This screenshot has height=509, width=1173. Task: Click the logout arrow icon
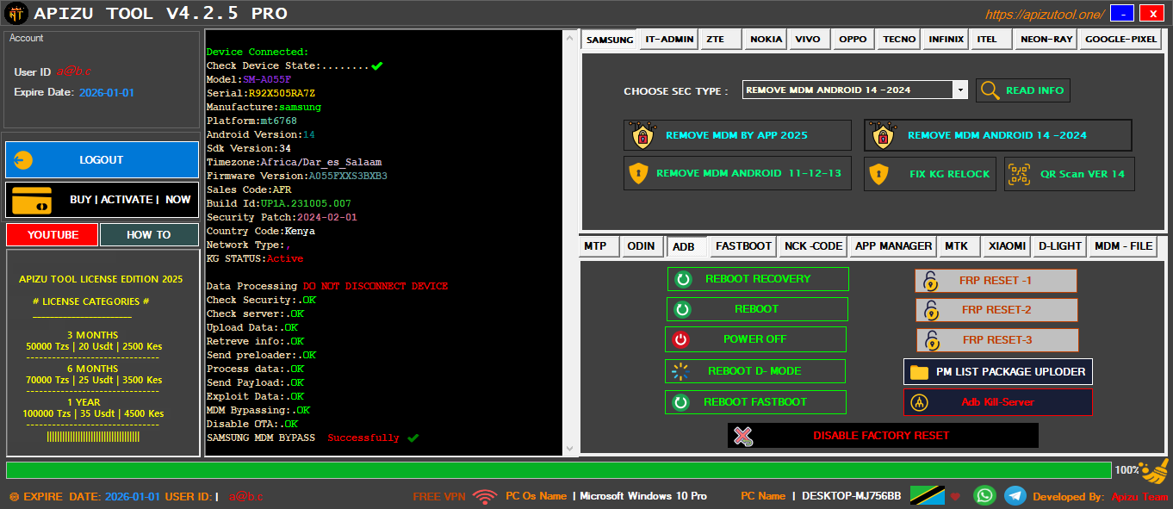point(24,160)
